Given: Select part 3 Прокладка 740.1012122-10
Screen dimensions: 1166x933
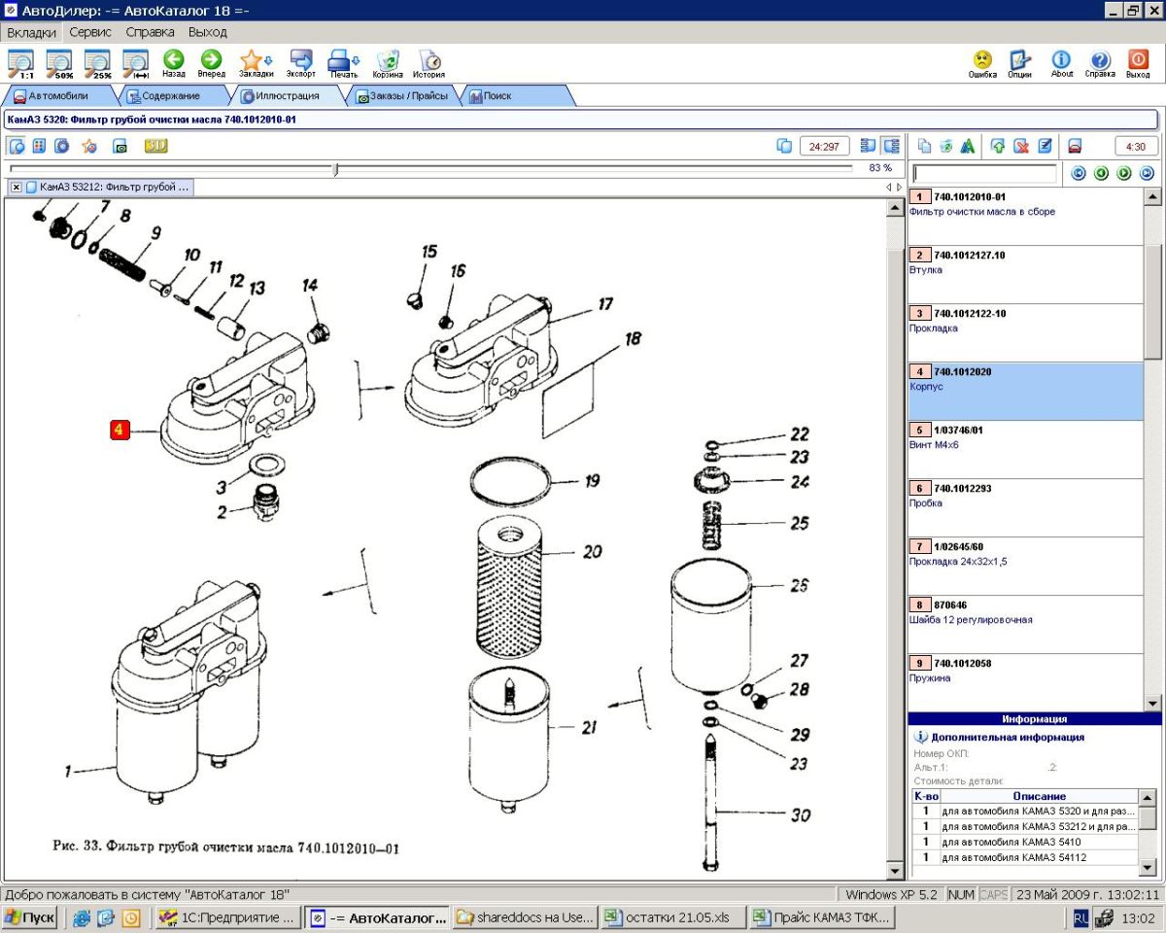Looking at the screenshot, I should tap(1025, 332).
